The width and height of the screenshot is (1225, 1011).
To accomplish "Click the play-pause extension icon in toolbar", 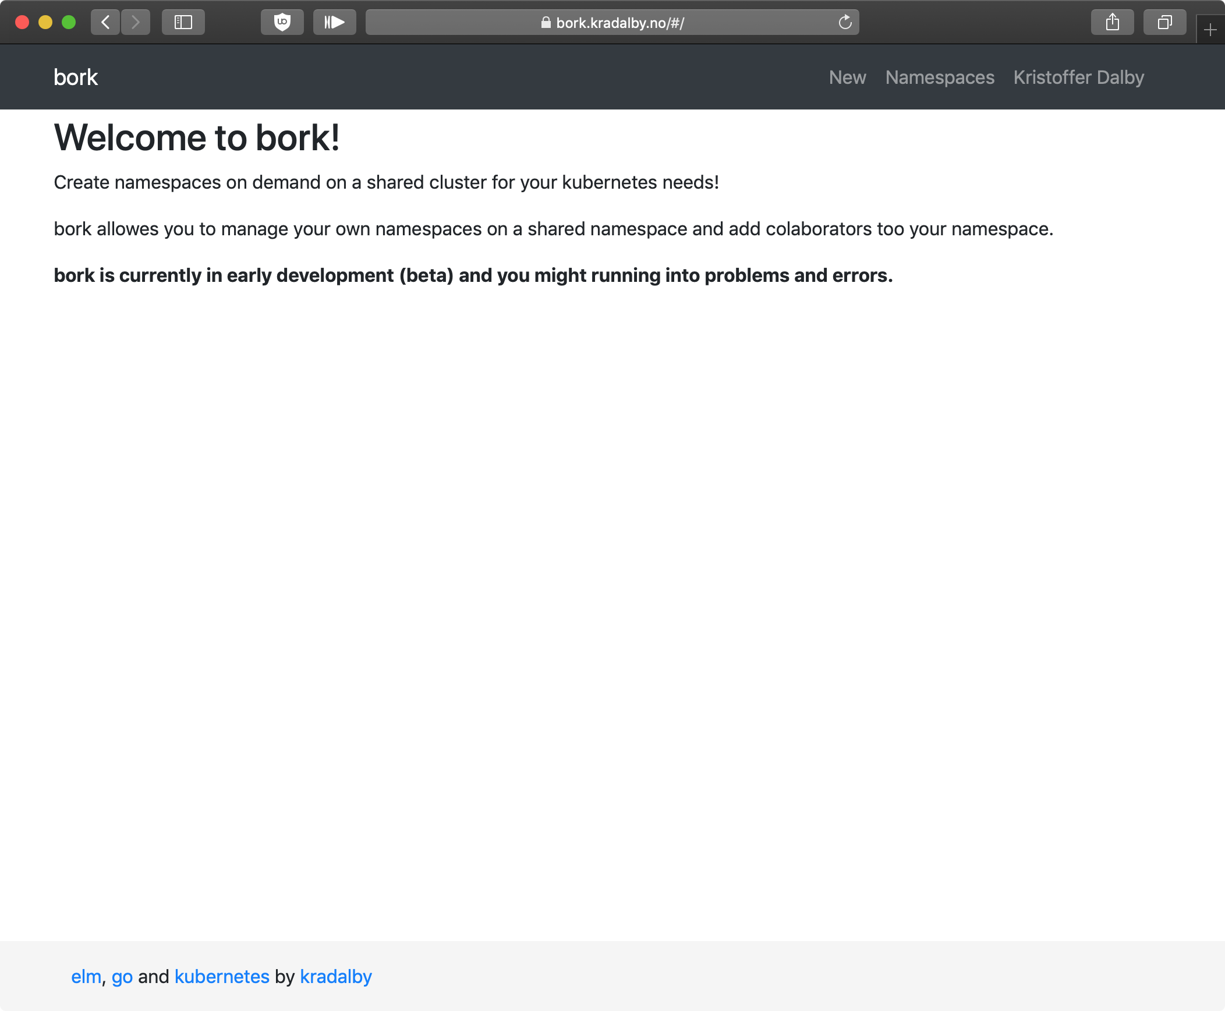I will [335, 23].
